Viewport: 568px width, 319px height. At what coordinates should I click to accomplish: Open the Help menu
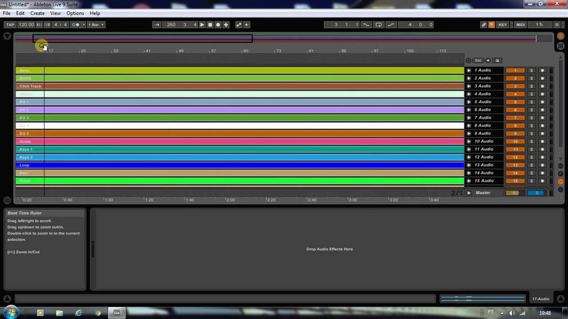point(95,13)
